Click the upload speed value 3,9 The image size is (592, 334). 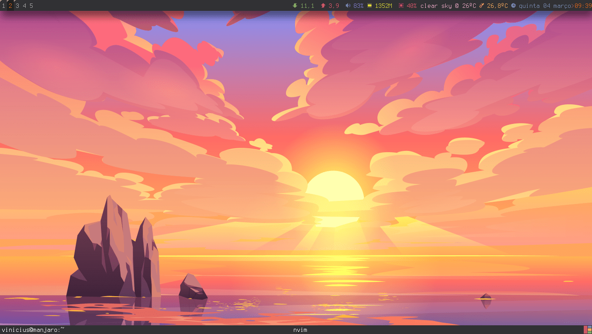334,6
